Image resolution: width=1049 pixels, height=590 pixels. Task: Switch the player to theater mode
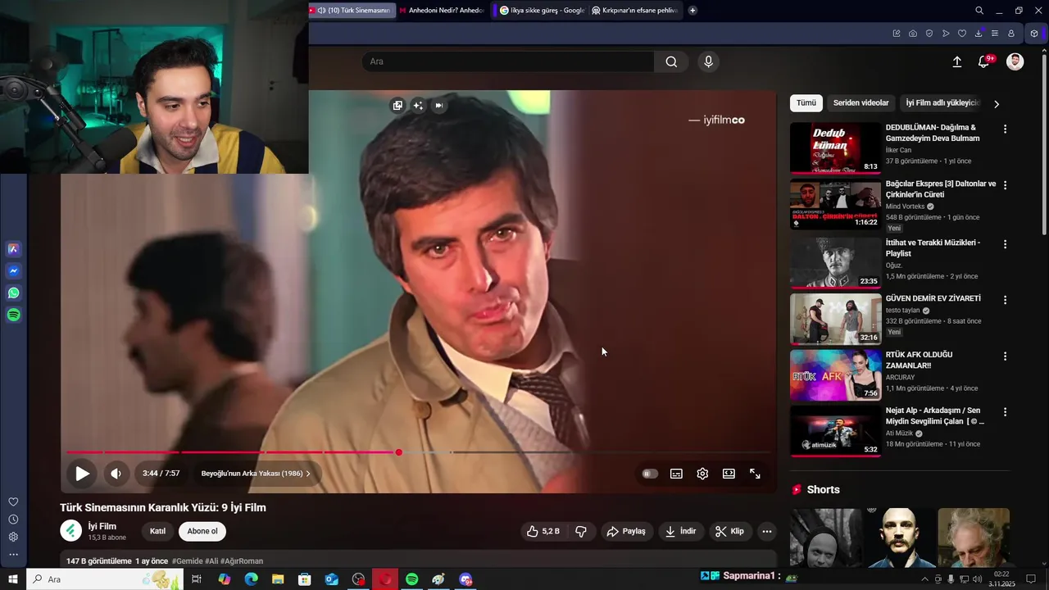coord(729,474)
